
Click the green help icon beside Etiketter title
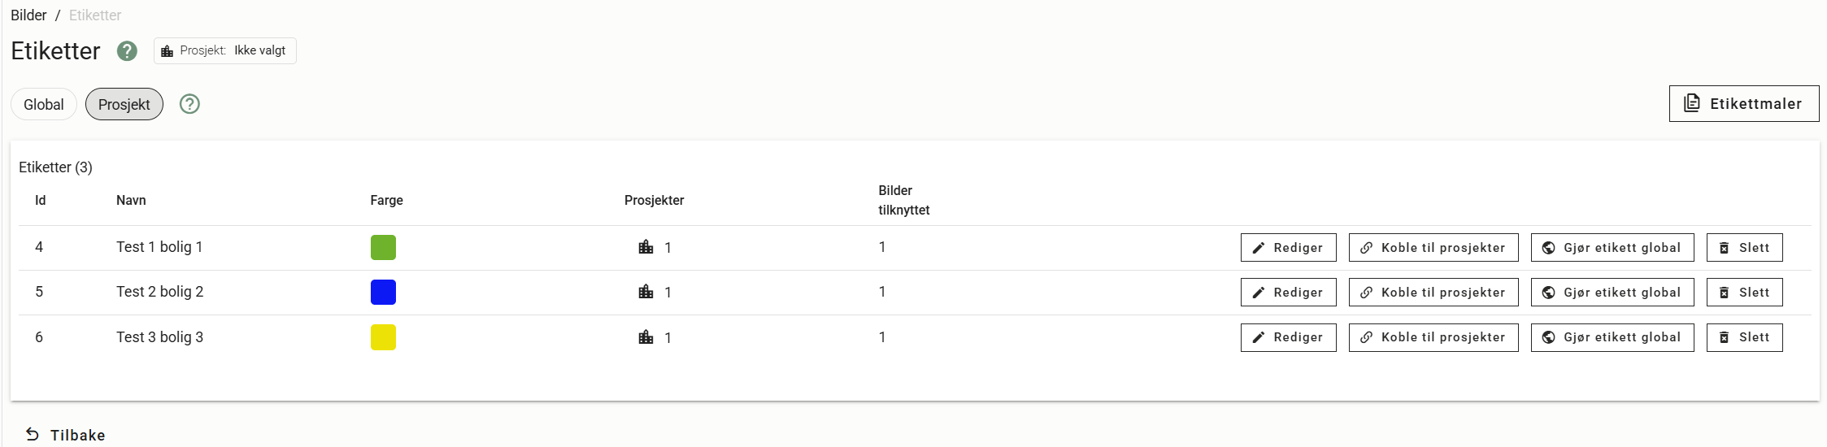[x=127, y=51]
